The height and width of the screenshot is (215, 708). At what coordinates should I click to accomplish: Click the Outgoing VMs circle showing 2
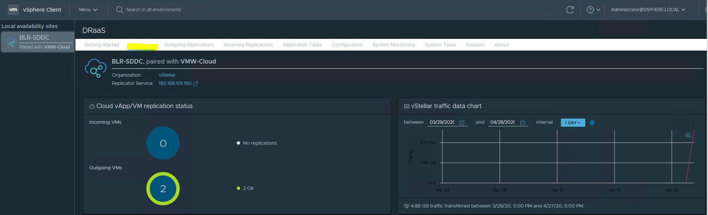(163, 189)
